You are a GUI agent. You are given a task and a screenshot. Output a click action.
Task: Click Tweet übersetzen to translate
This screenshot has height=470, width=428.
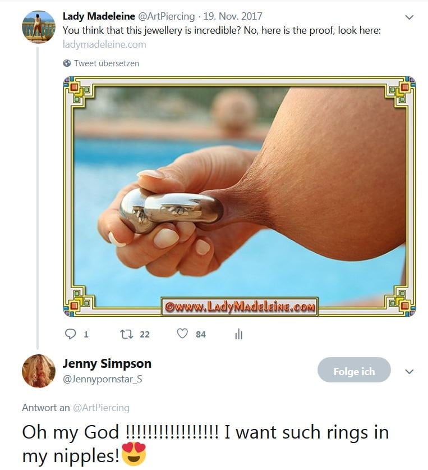click(x=107, y=63)
